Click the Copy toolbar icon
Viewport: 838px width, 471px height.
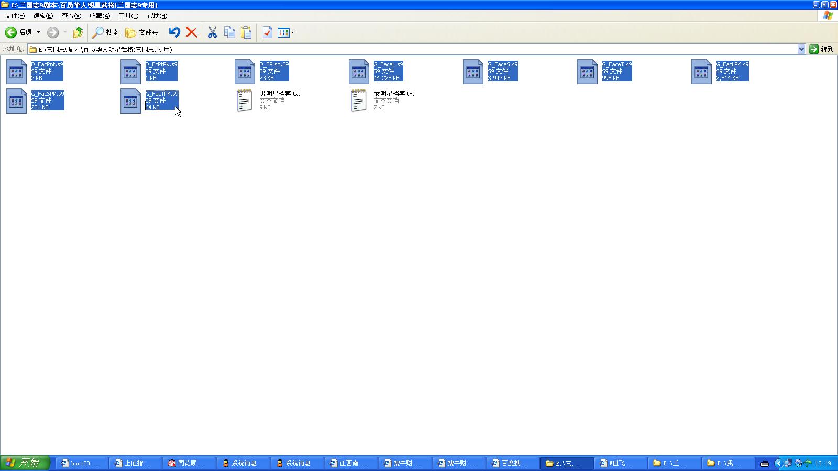tap(229, 32)
